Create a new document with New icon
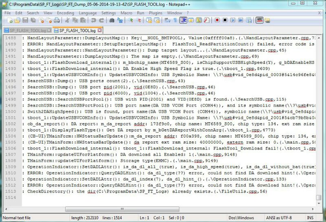Image resolution: width=326 pixels, height=222 pixels. [x=10, y=20]
